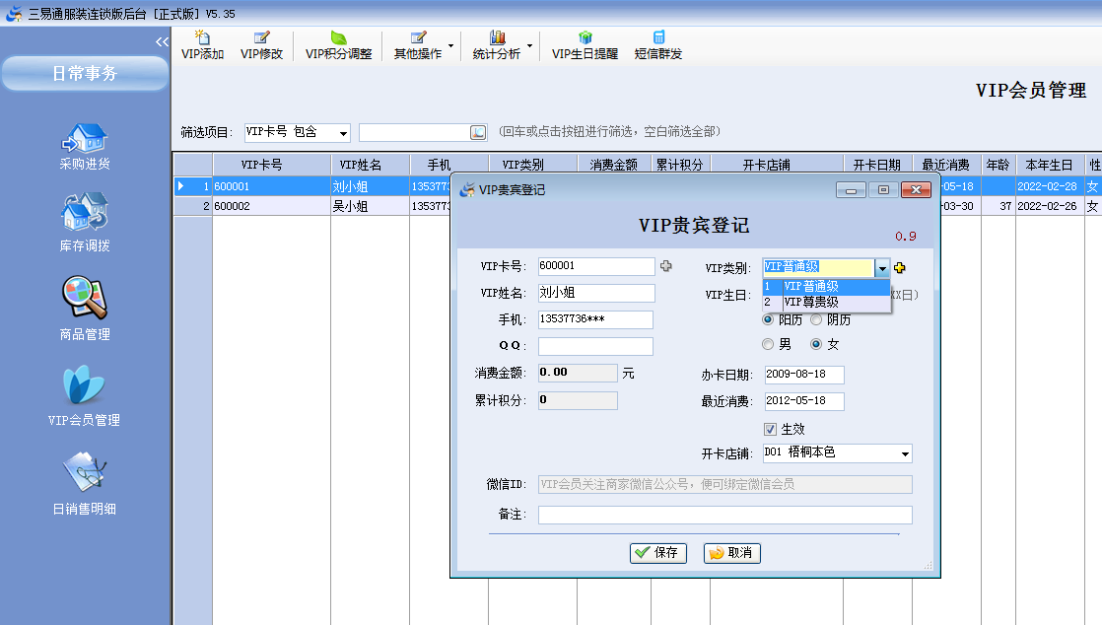This screenshot has width=1102, height=625.
Task: Click the 累计积分 field in the dialog
Action: coord(578,400)
